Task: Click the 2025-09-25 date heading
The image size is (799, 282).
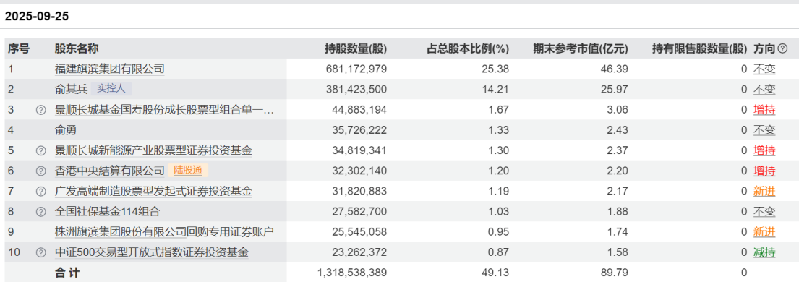Action: coord(37,17)
